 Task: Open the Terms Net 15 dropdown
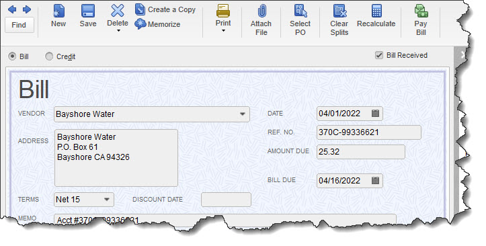pos(107,200)
